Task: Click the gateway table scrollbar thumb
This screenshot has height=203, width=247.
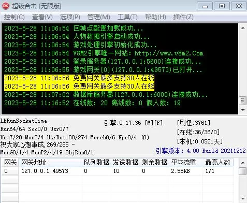Action: coord(243,171)
